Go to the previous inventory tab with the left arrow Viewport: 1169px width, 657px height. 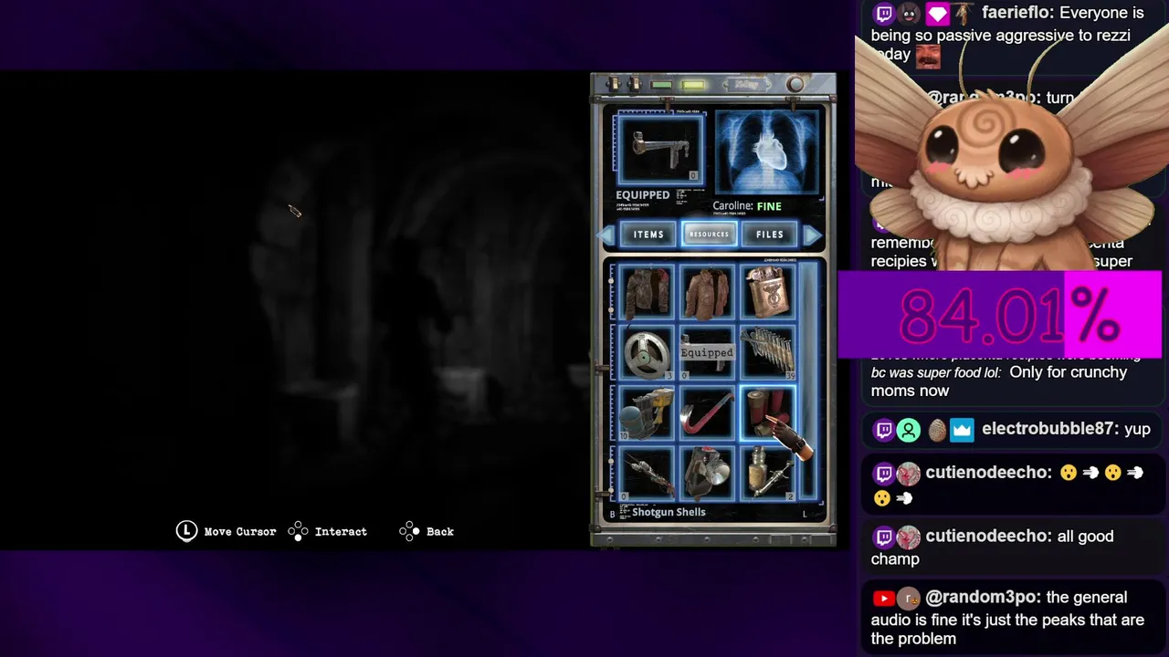coord(606,235)
